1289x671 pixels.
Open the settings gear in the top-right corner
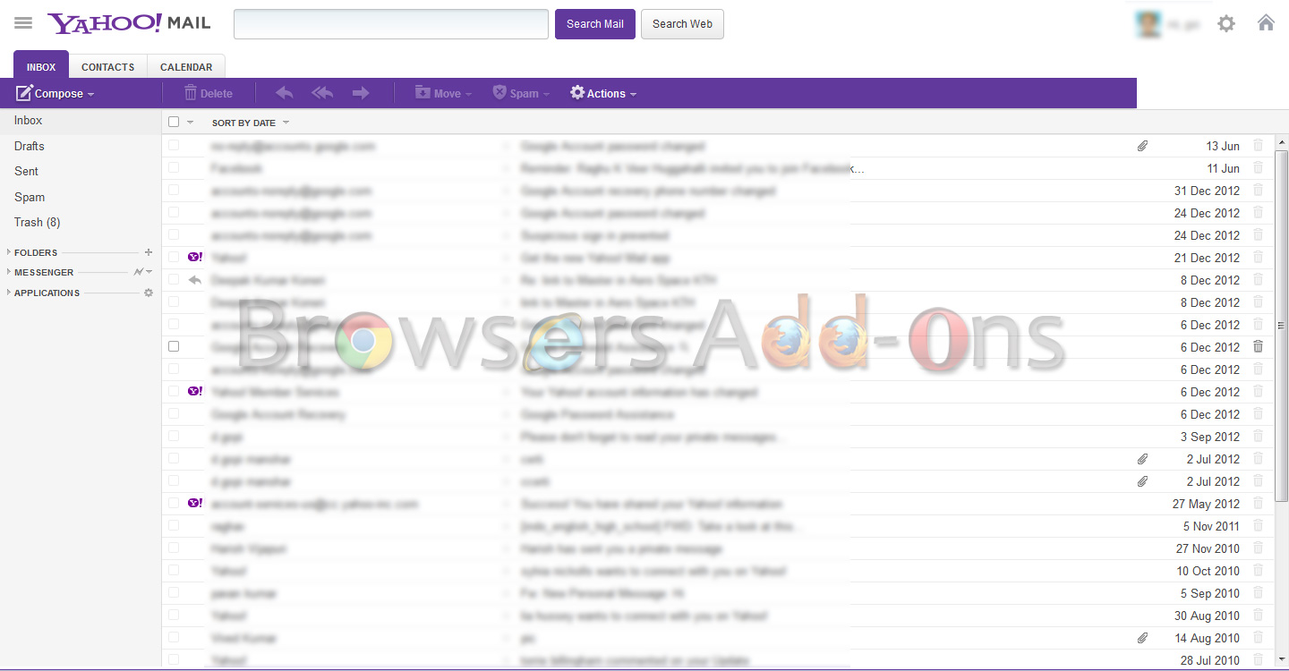click(1226, 23)
